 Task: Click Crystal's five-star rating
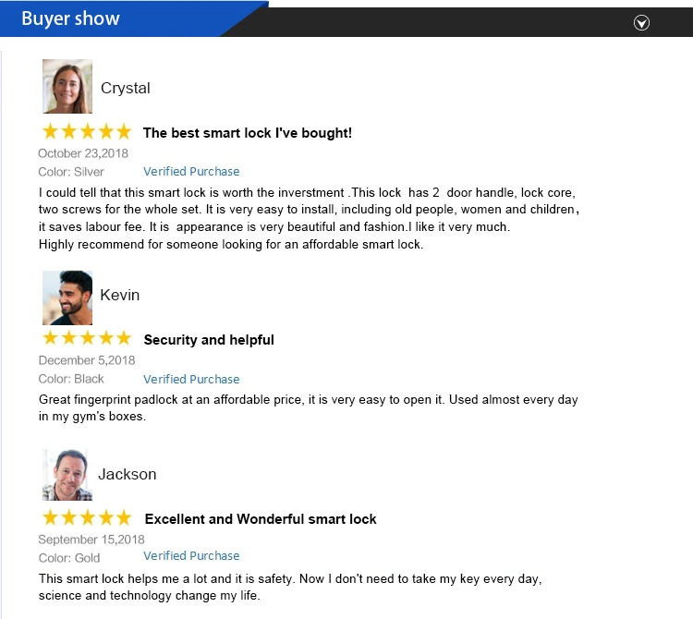pos(87,132)
